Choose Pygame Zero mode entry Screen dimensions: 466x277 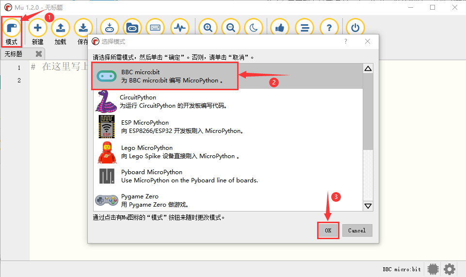[x=228, y=200]
